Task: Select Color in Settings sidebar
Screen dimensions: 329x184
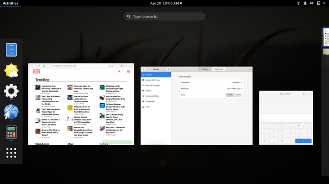Action: tap(156, 107)
